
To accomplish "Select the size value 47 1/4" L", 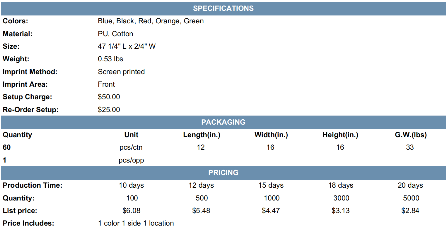I will coord(112,46).
